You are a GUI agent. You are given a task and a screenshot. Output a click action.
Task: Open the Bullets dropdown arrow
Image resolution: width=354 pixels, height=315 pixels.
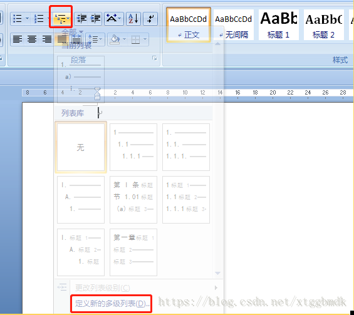point(27,19)
